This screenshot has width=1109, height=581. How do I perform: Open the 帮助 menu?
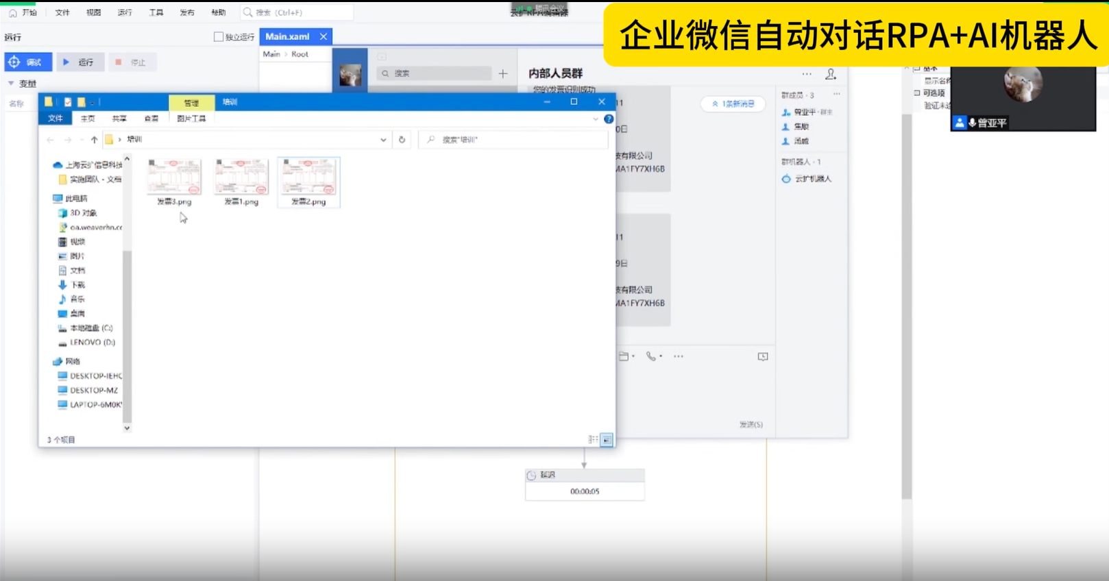[x=219, y=12]
